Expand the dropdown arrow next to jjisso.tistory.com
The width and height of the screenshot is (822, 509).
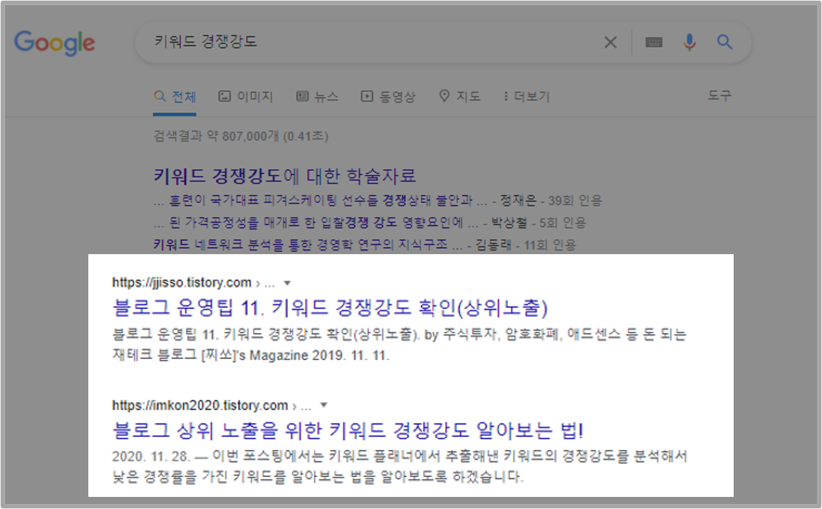coord(288,282)
